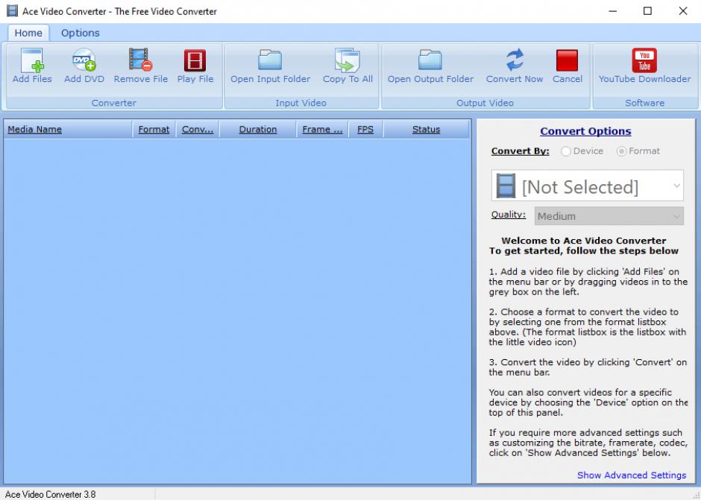Click the Software group label
The width and height of the screenshot is (701, 500).
pyautogui.click(x=644, y=103)
